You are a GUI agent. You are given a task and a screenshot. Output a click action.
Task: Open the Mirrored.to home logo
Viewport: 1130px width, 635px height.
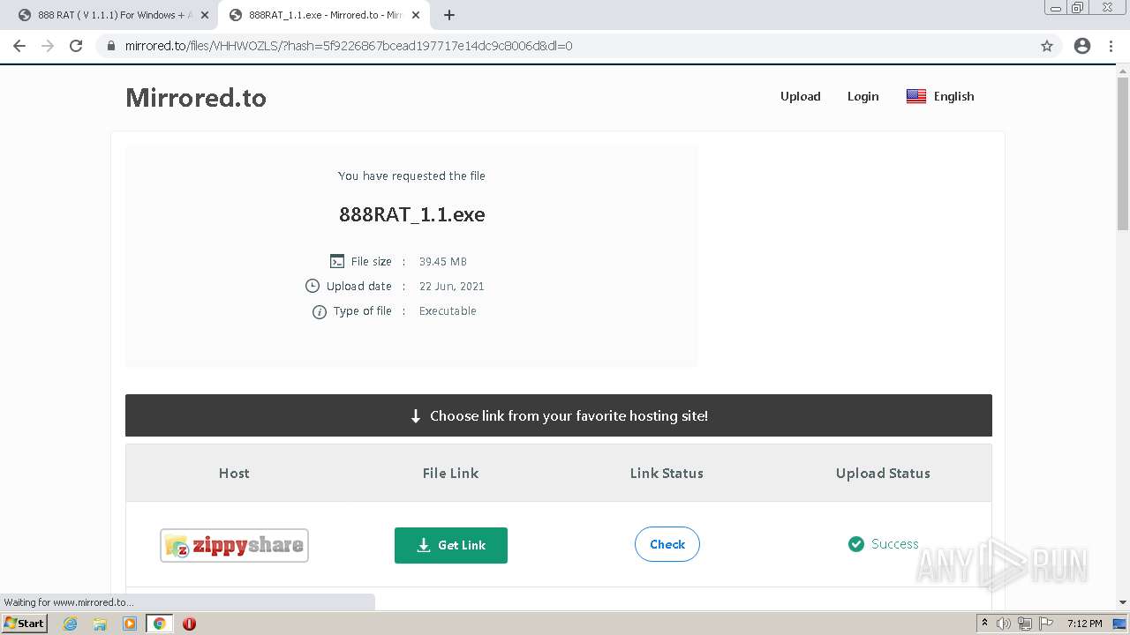pos(196,97)
